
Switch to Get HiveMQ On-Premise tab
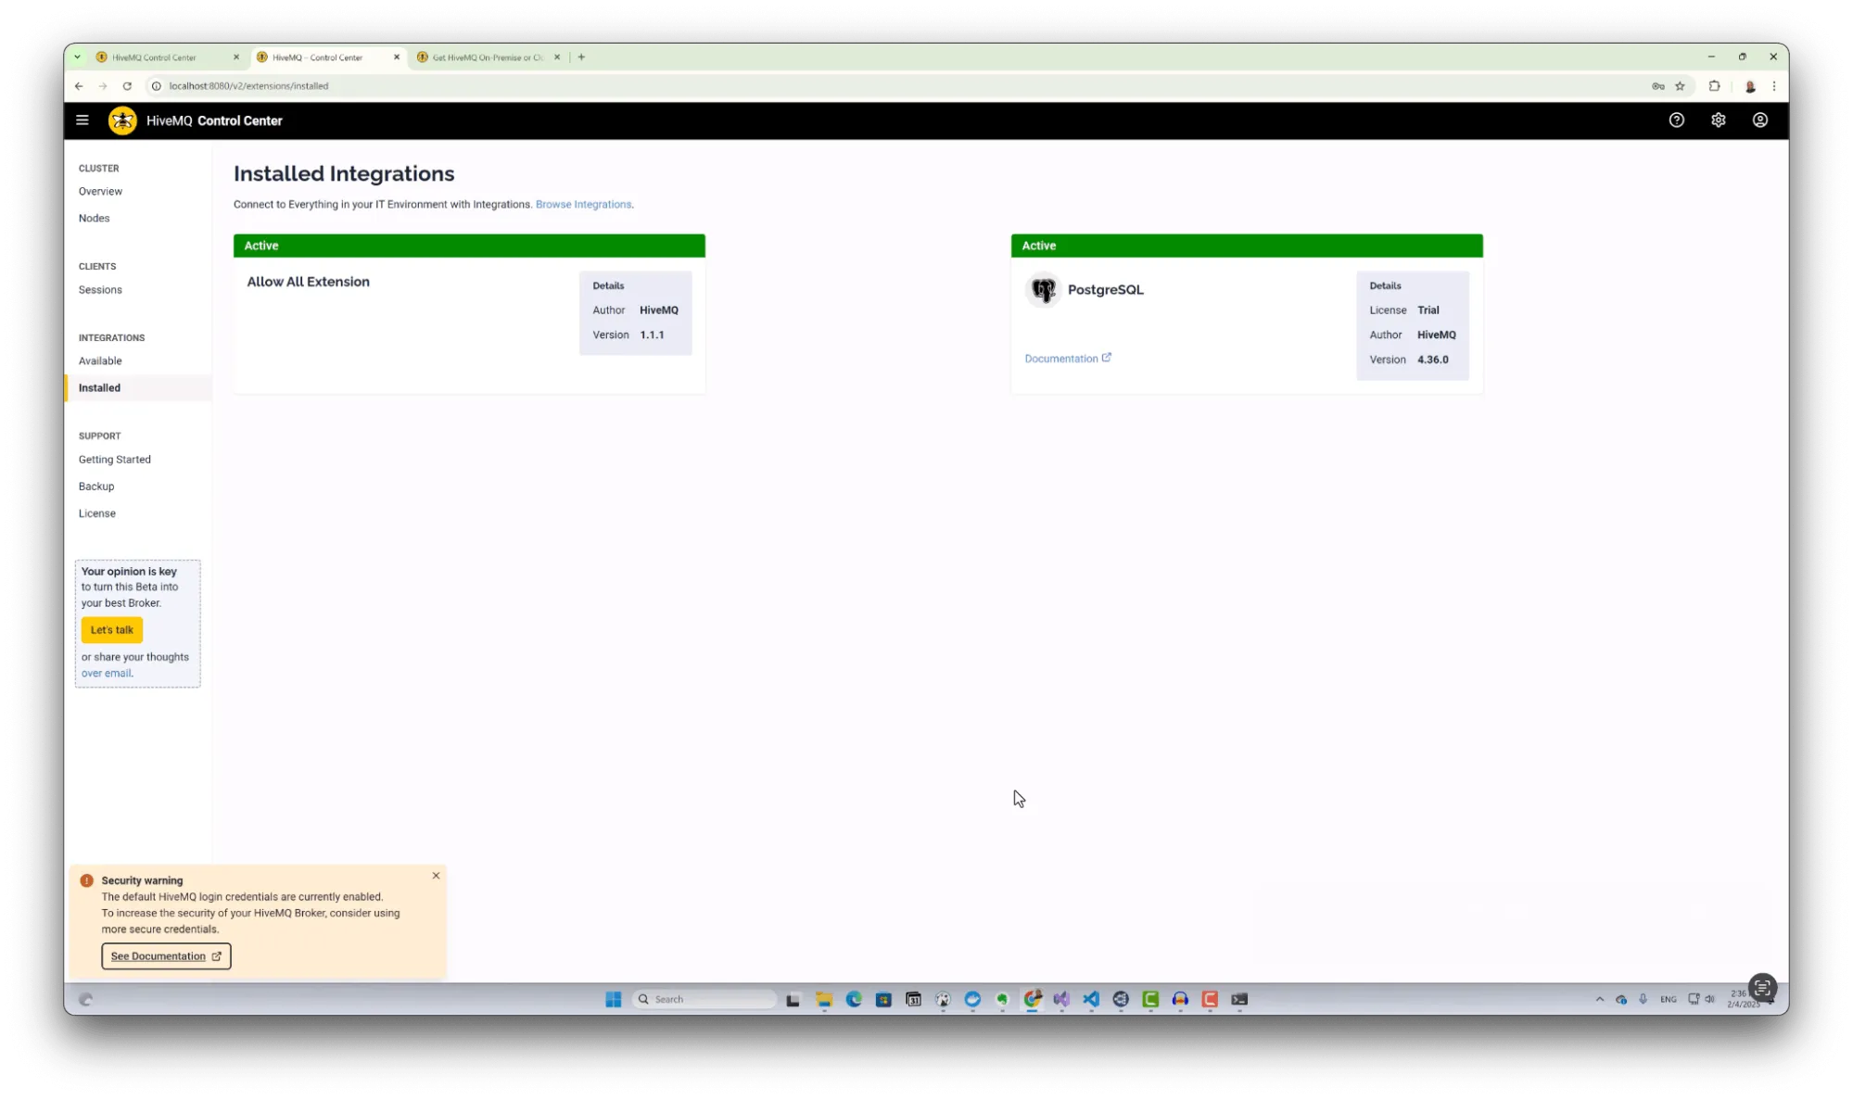coord(488,57)
